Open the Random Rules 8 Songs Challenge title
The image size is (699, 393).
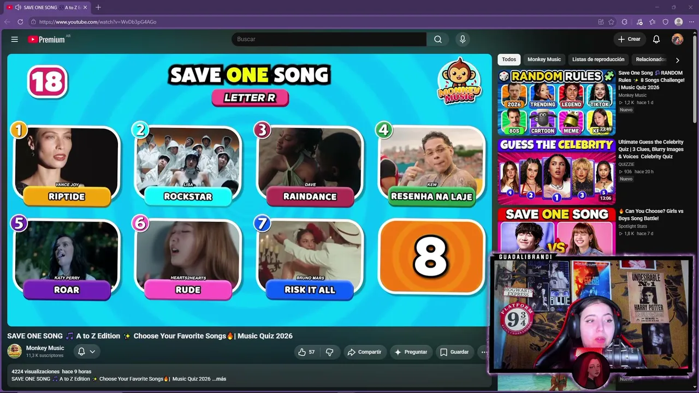click(x=651, y=80)
